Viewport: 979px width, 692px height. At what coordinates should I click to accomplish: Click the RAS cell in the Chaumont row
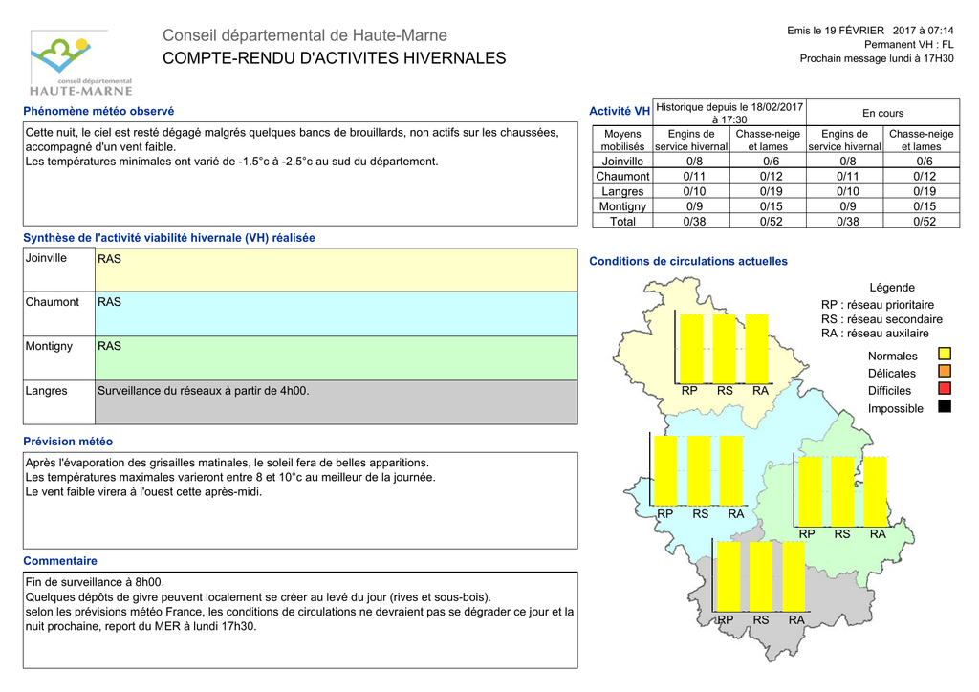point(336,314)
